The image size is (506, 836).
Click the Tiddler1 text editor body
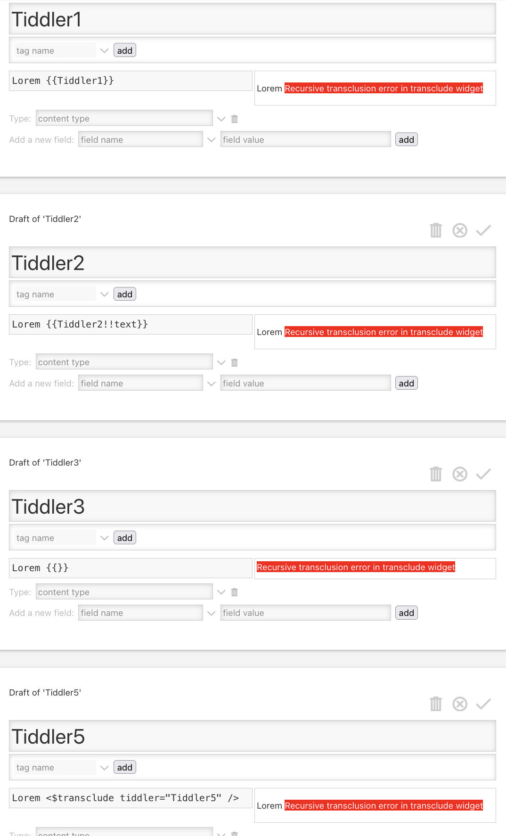[131, 81]
